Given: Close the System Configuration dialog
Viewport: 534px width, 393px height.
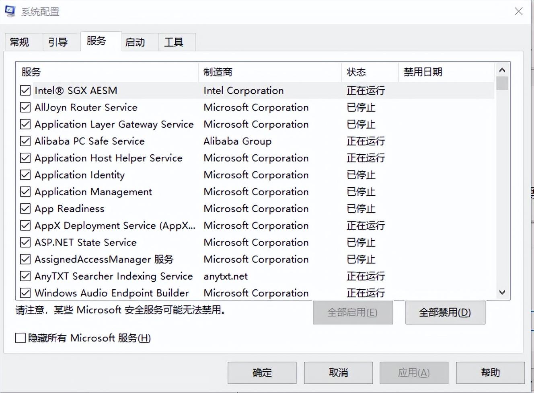Looking at the screenshot, I should [518, 11].
